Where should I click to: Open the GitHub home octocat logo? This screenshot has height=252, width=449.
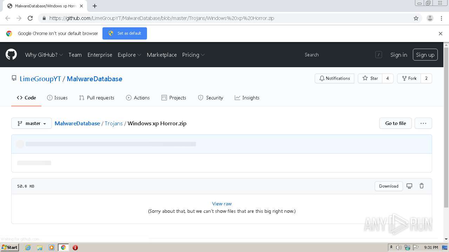point(11,55)
